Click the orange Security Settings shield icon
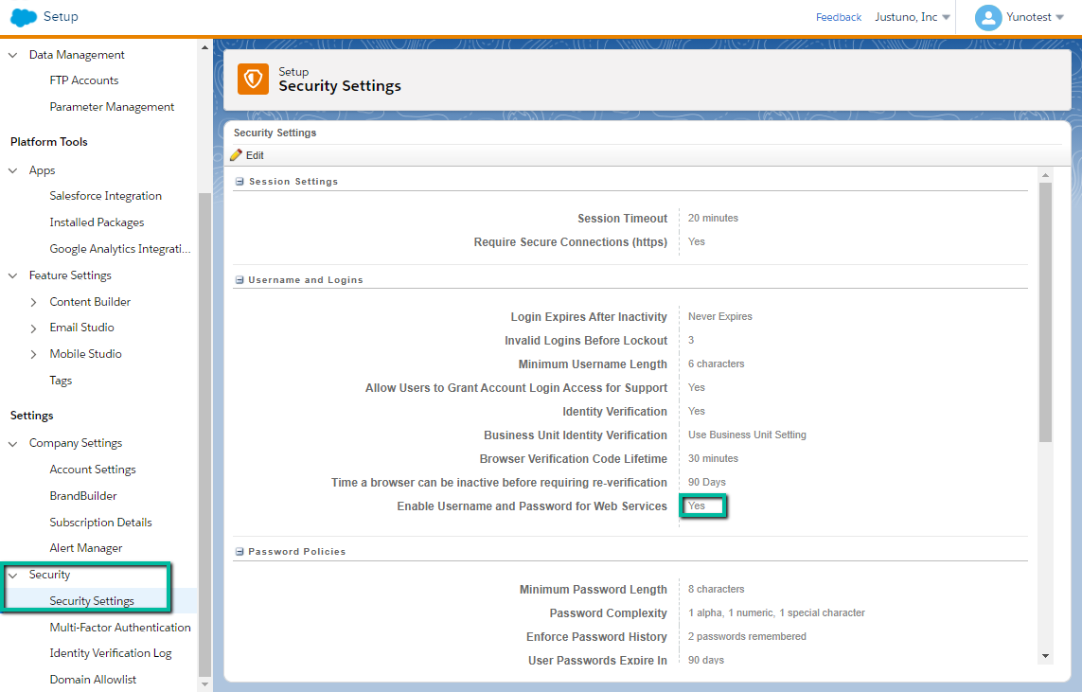Image resolution: width=1082 pixels, height=692 pixels. click(x=253, y=80)
